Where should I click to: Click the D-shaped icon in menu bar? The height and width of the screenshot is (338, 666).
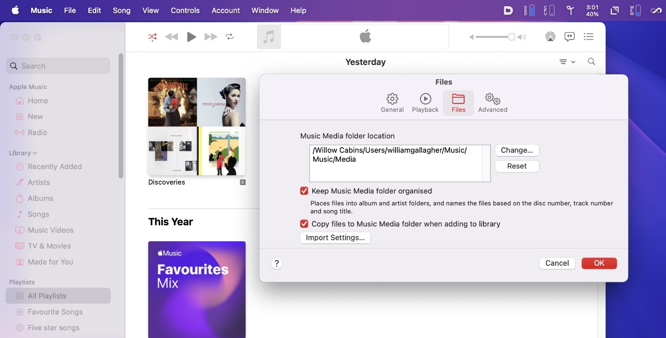point(508,10)
